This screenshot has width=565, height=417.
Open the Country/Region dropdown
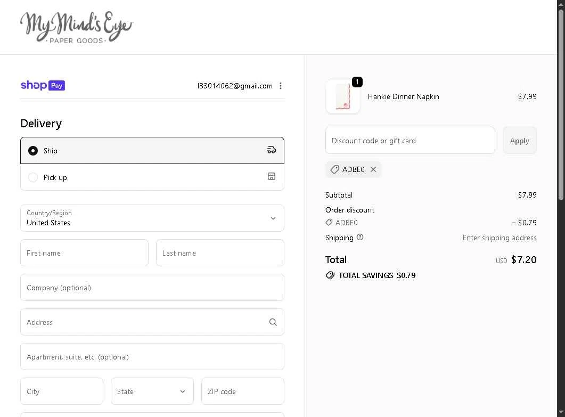152,218
